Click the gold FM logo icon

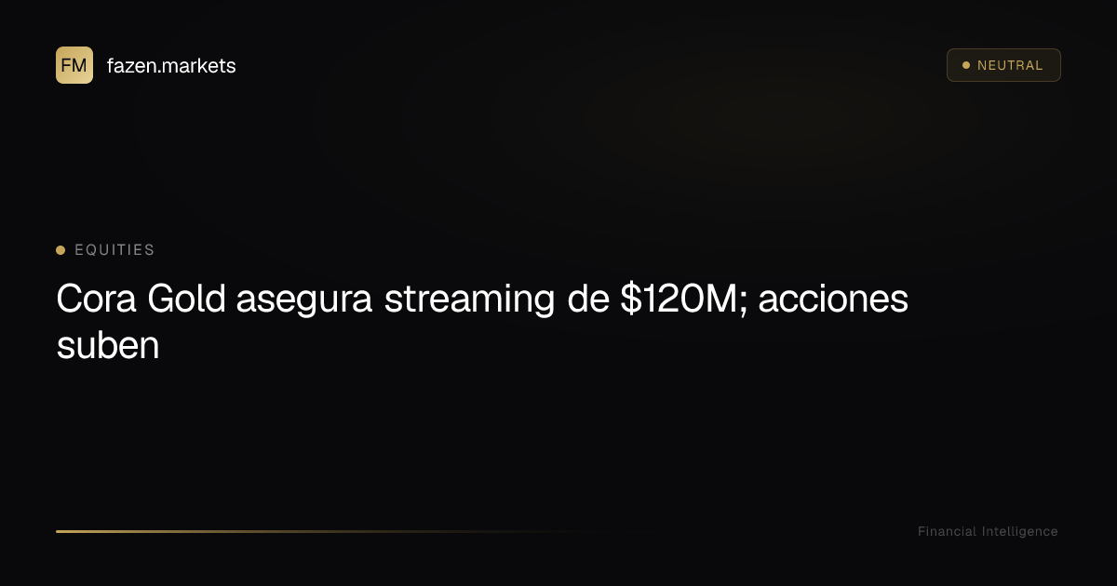pos(74,65)
